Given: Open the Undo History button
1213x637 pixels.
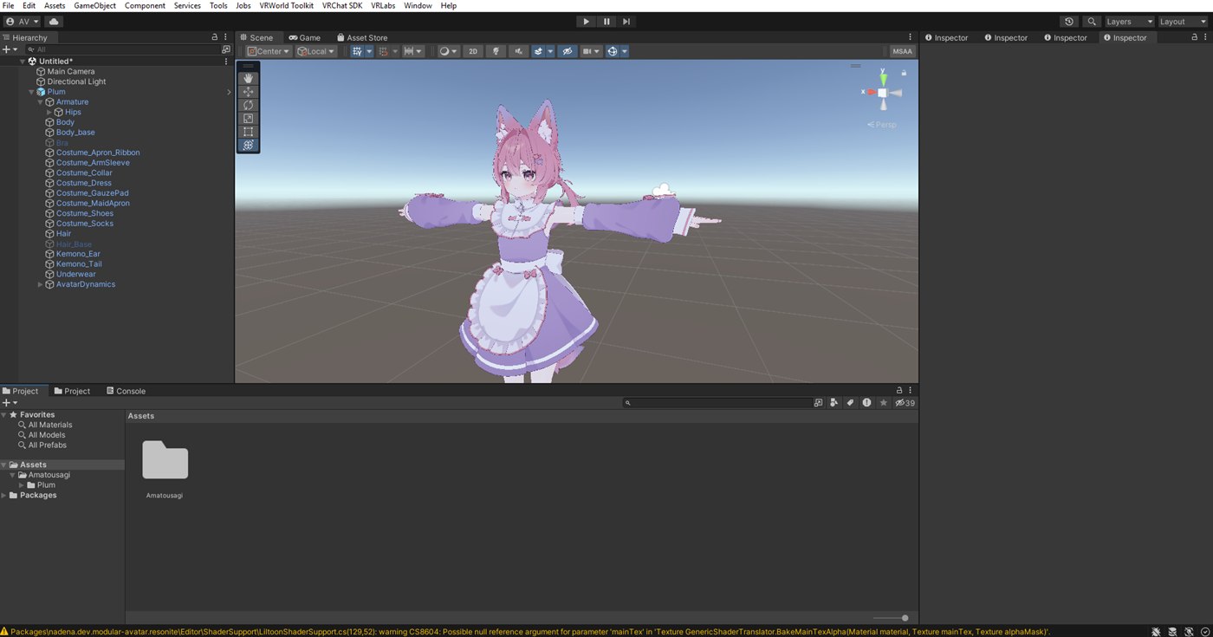Looking at the screenshot, I should [1069, 22].
